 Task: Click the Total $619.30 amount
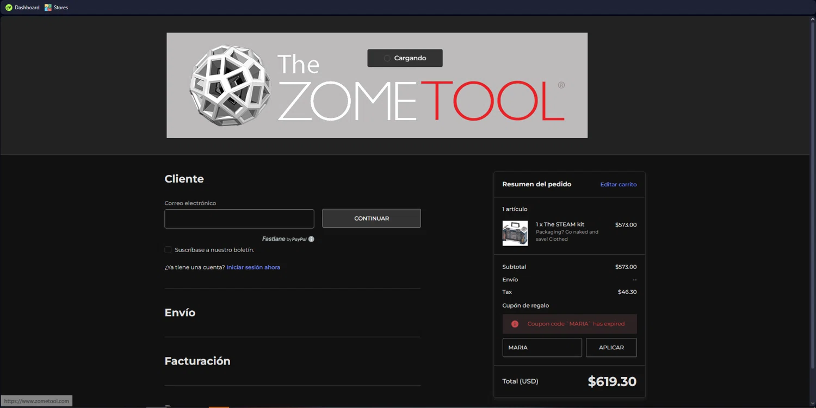coord(612,381)
